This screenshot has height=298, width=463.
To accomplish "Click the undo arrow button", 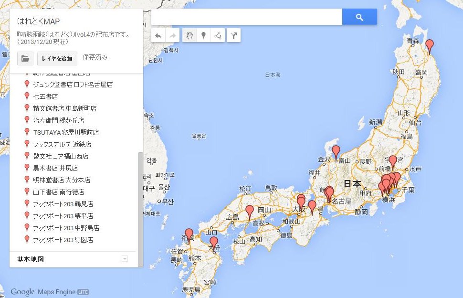I will [158, 35].
